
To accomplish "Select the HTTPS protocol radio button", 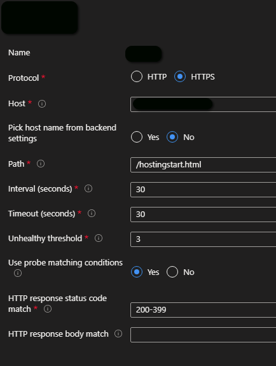I will pos(180,76).
